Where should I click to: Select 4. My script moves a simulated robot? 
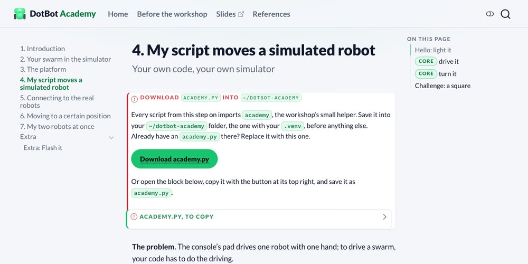[51, 83]
